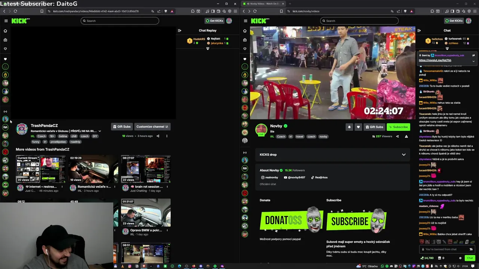Open Browse icon in left Kick sidebar

coord(5,40)
